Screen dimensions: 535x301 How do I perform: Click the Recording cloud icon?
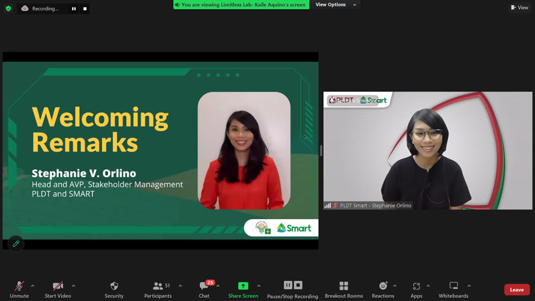coord(25,9)
